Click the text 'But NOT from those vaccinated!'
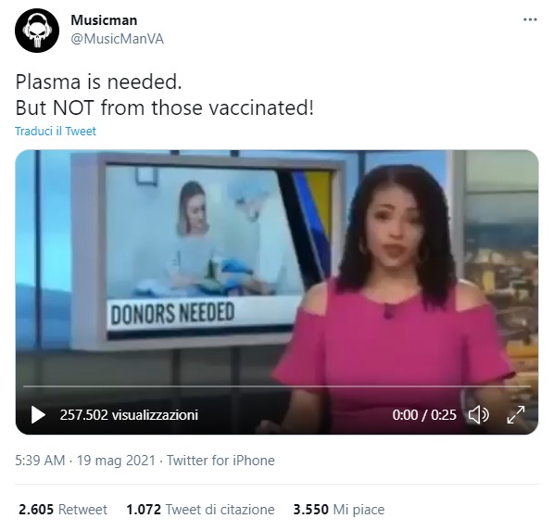 164,107
